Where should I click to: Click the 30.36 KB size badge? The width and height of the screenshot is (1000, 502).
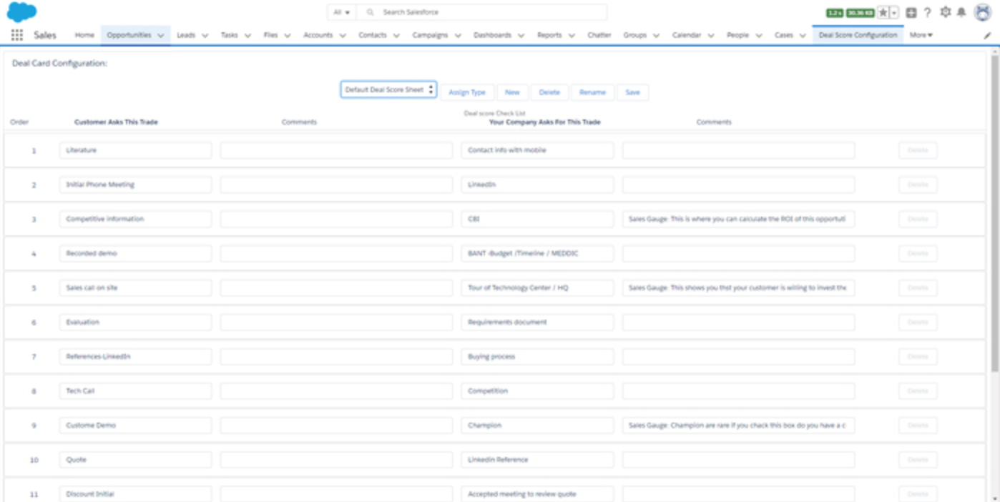pyautogui.click(x=860, y=13)
